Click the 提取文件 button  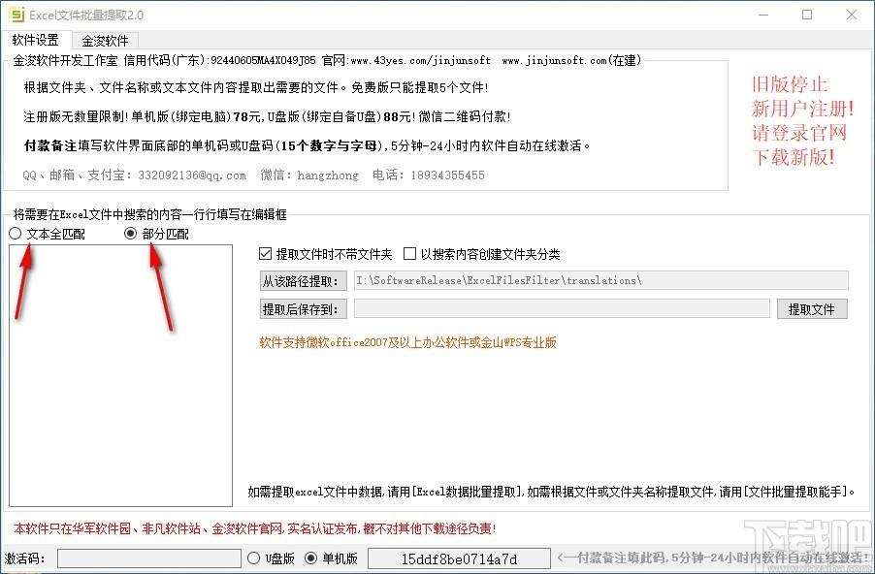click(812, 309)
